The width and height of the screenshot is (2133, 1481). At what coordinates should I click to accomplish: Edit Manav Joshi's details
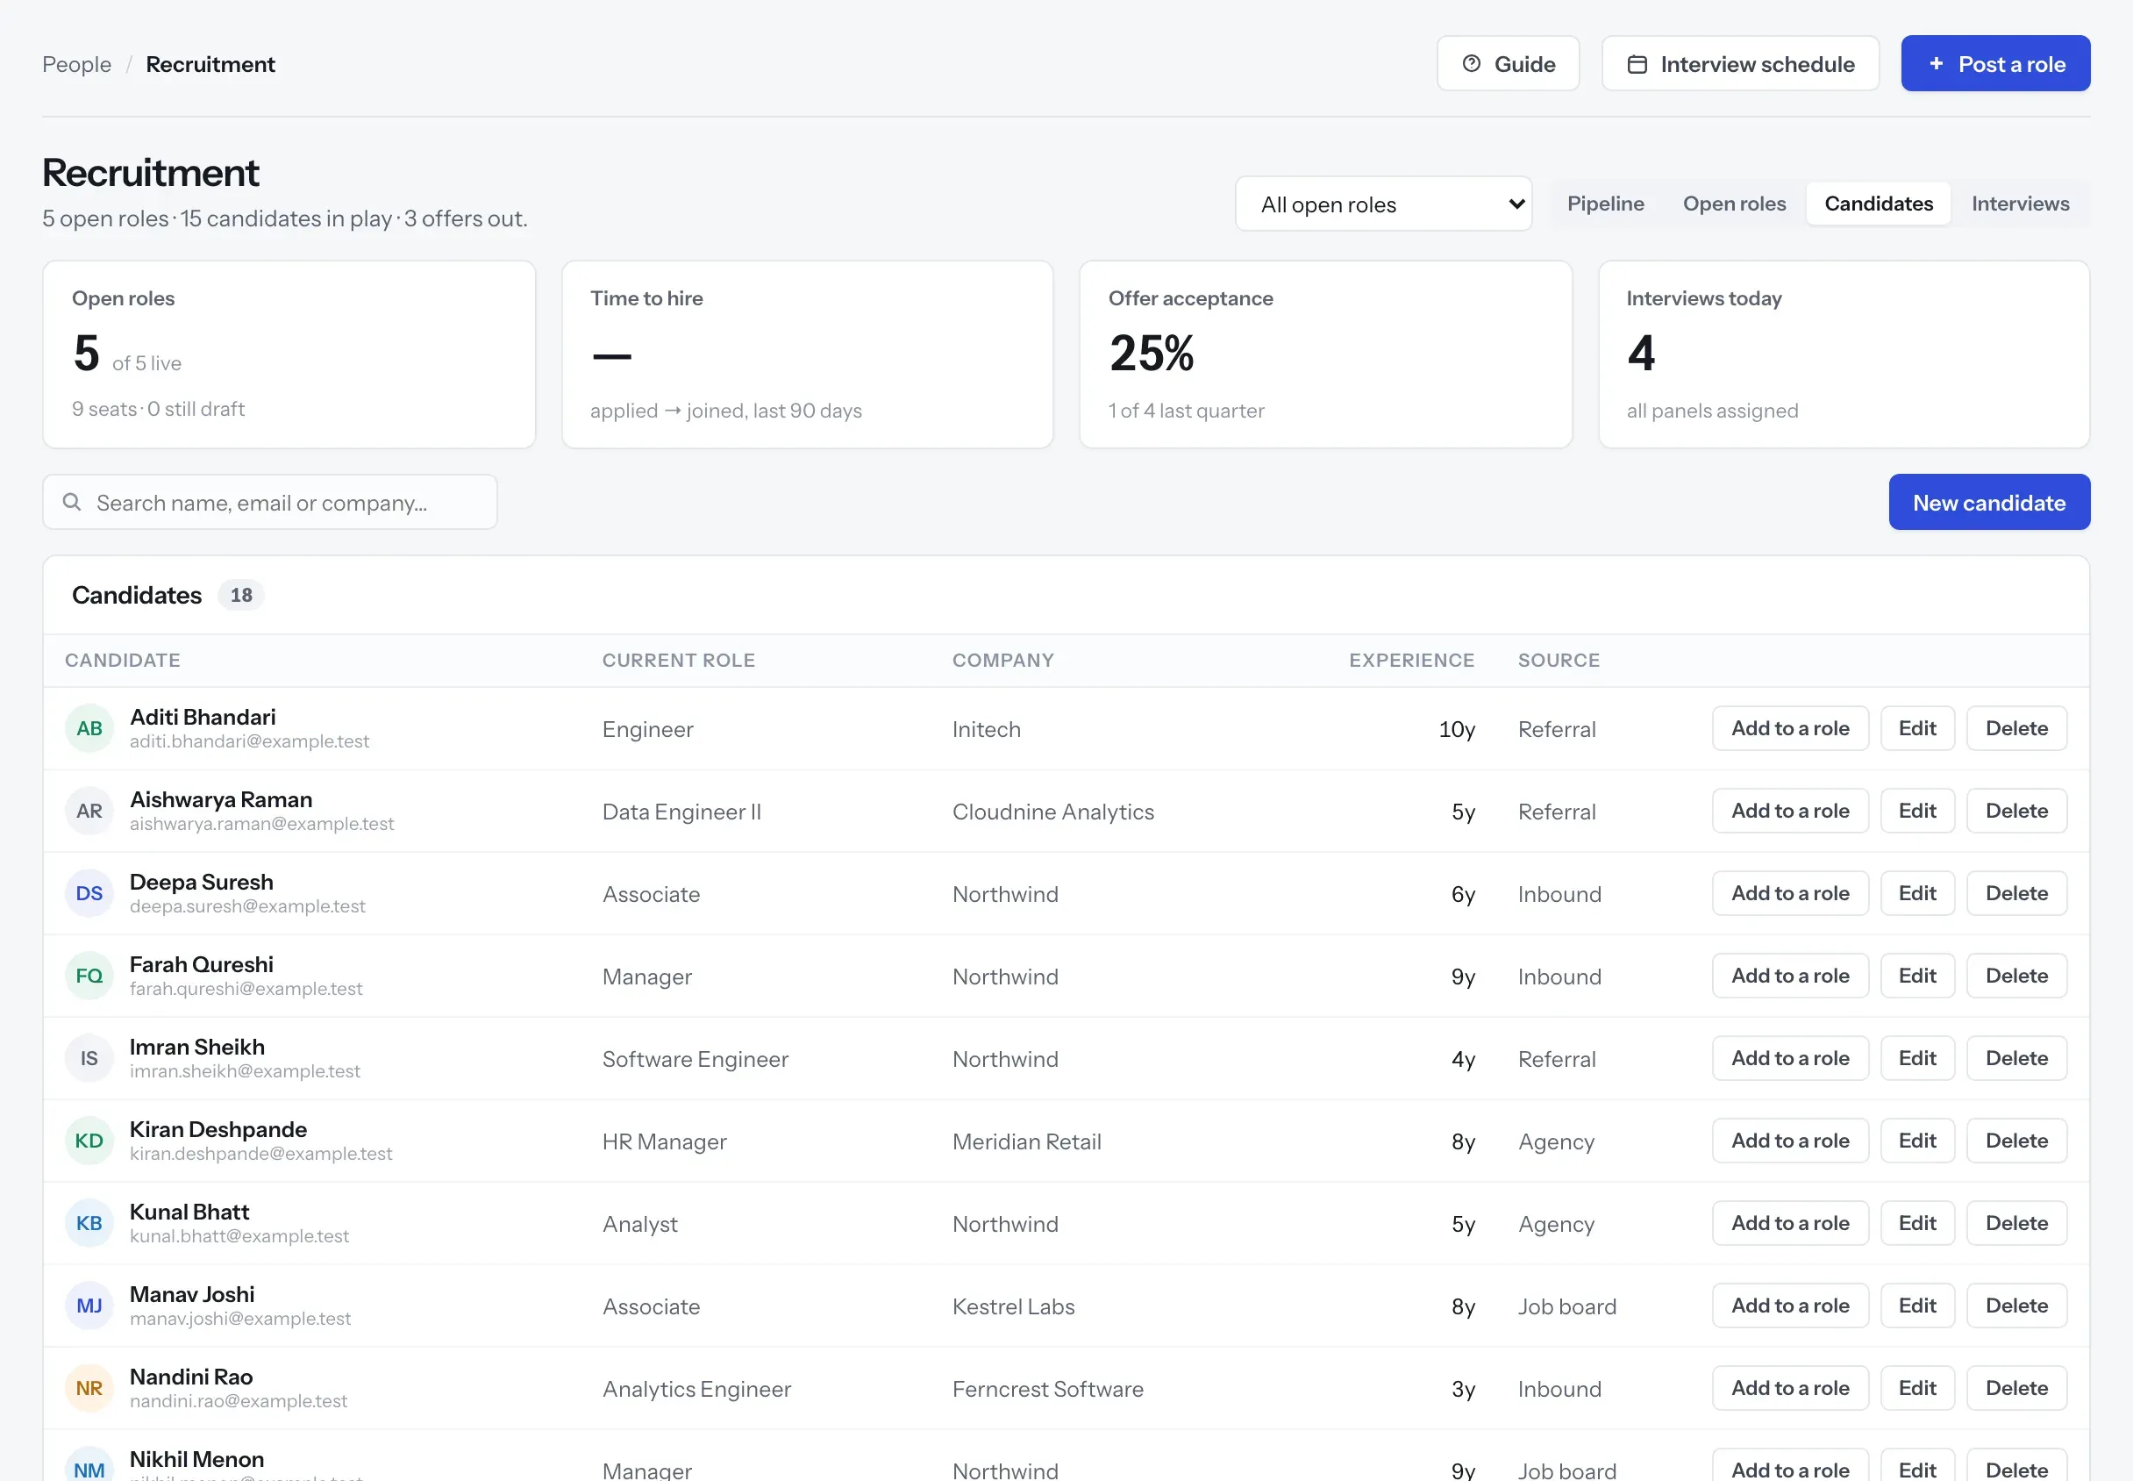click(1917, 1306)
